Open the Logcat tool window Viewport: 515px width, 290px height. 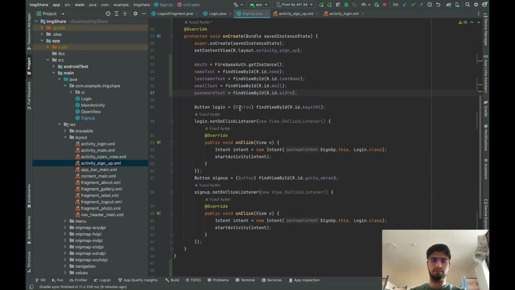tap(102, 280)
